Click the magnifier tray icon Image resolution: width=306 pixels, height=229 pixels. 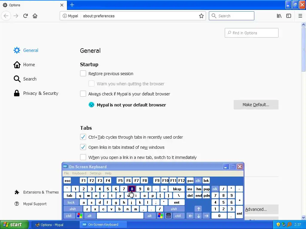tap(289, 225)
